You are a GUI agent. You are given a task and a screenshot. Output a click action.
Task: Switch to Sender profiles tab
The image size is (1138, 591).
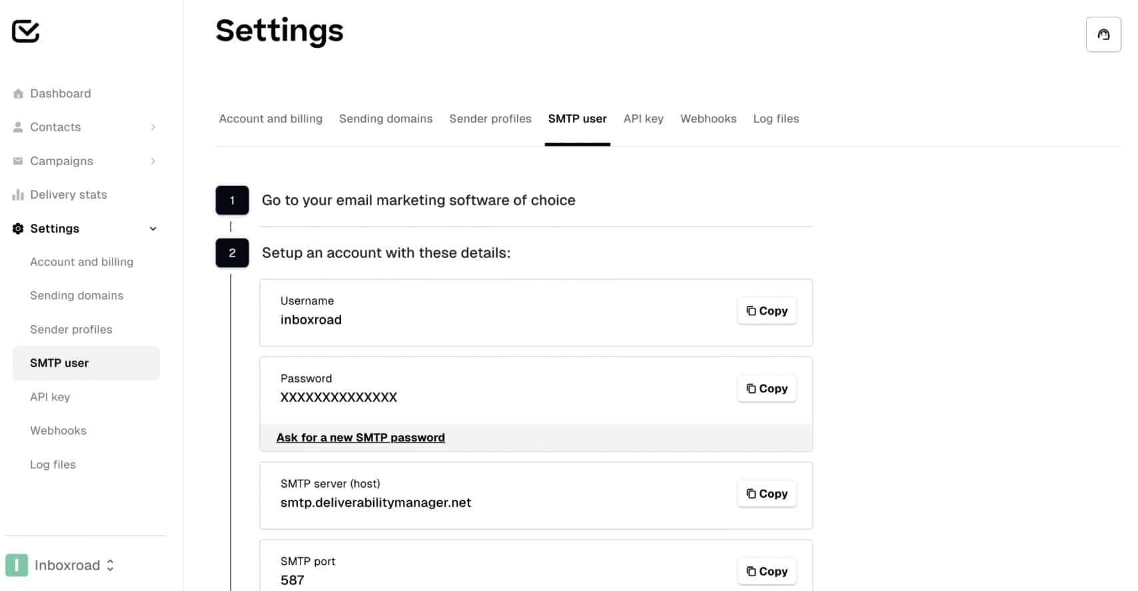click(490, 119)
